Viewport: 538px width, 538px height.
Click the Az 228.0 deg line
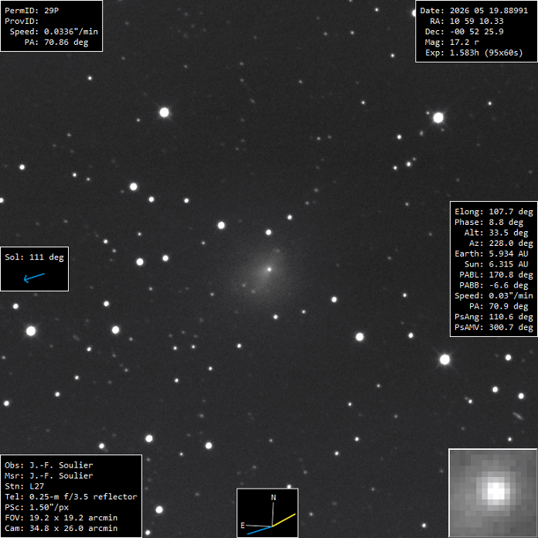point(501,243)
